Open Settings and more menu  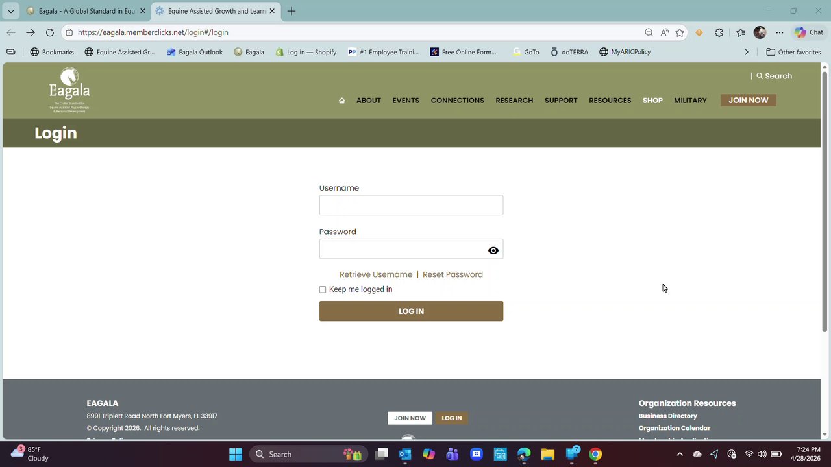click(780, 32)
